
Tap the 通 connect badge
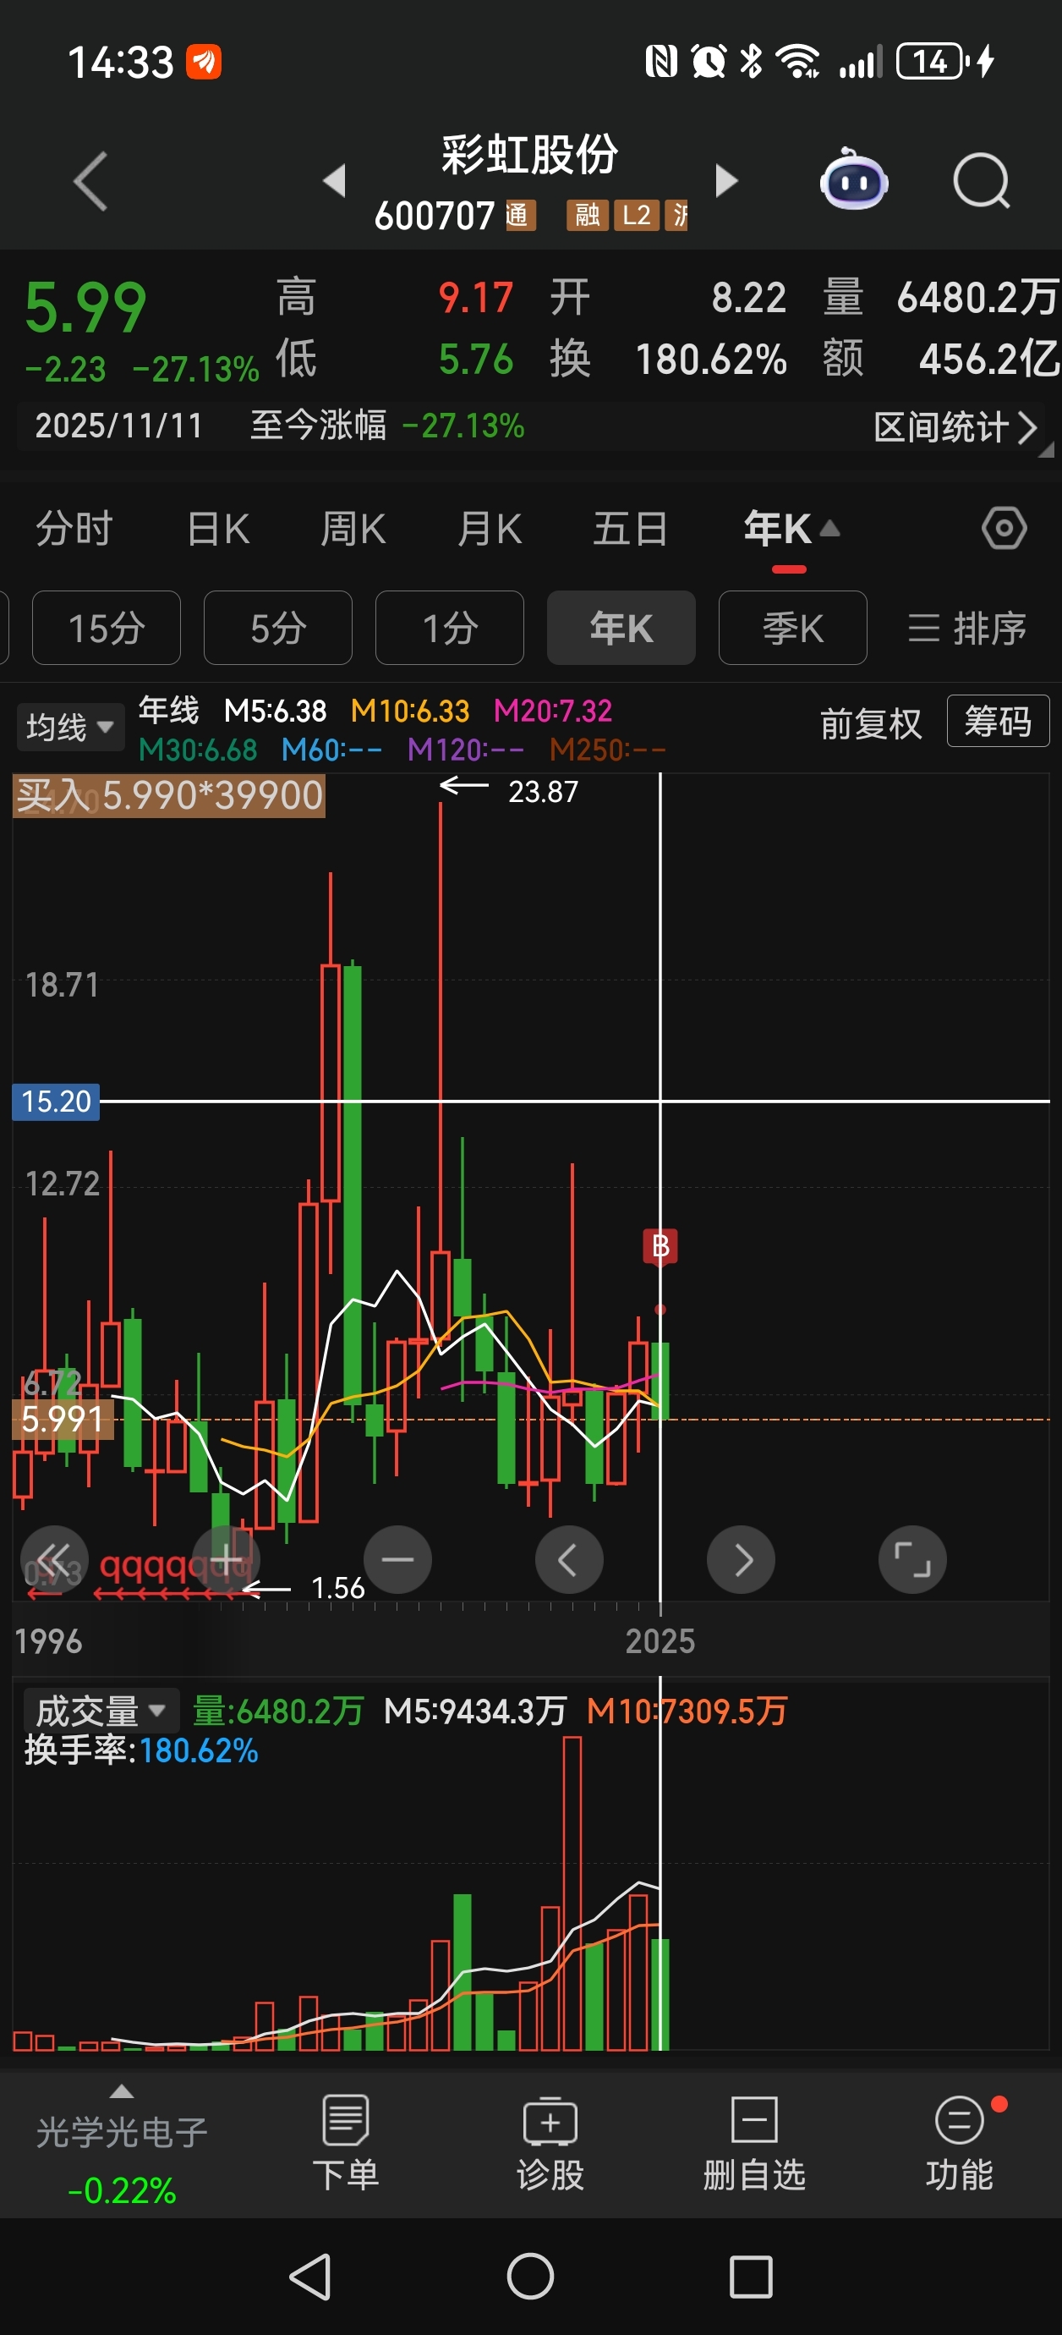coord(521,215)
